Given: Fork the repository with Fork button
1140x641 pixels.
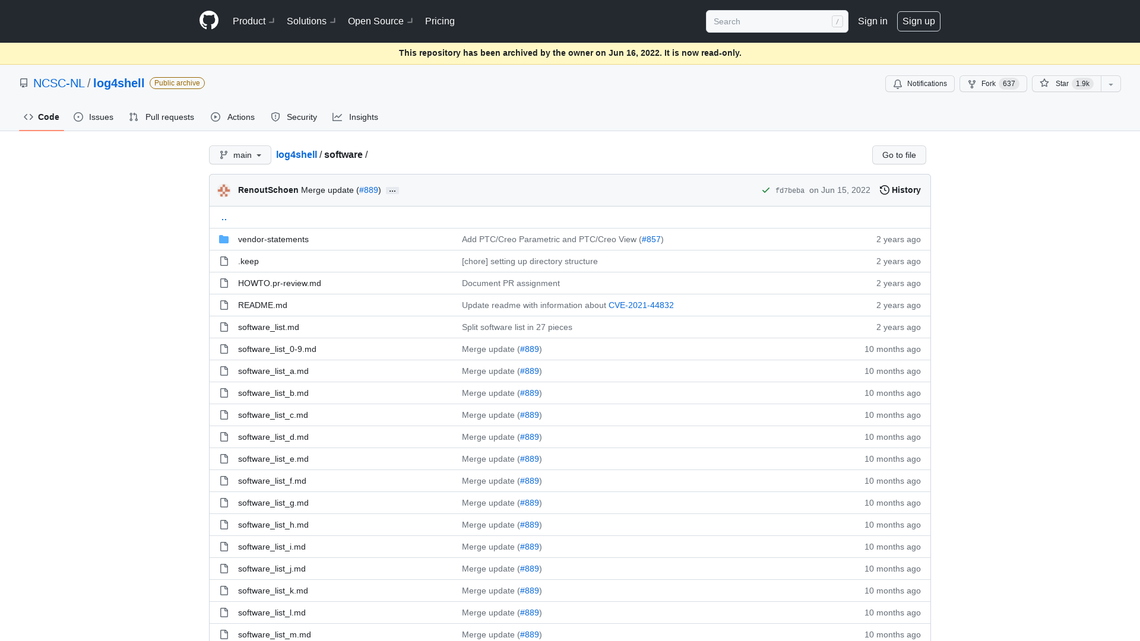Looking at the screenshot, I should point(993,84).
